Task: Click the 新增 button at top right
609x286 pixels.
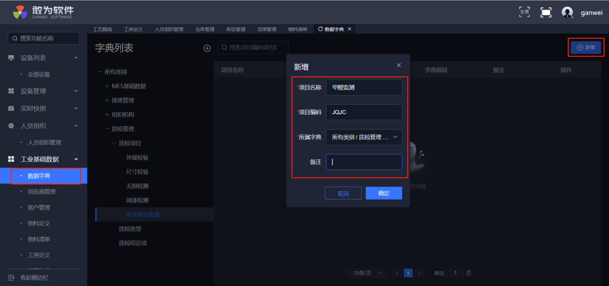Action: (585, 48)
